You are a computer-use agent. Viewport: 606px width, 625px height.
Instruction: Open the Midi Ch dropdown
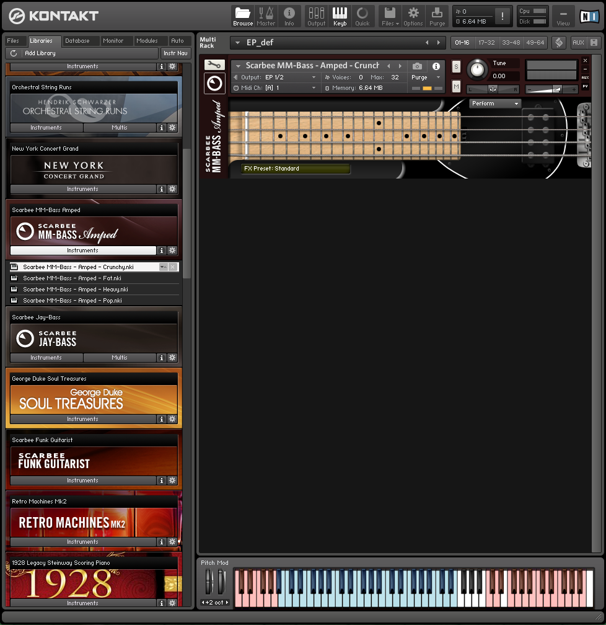click(x=275, y=87)
